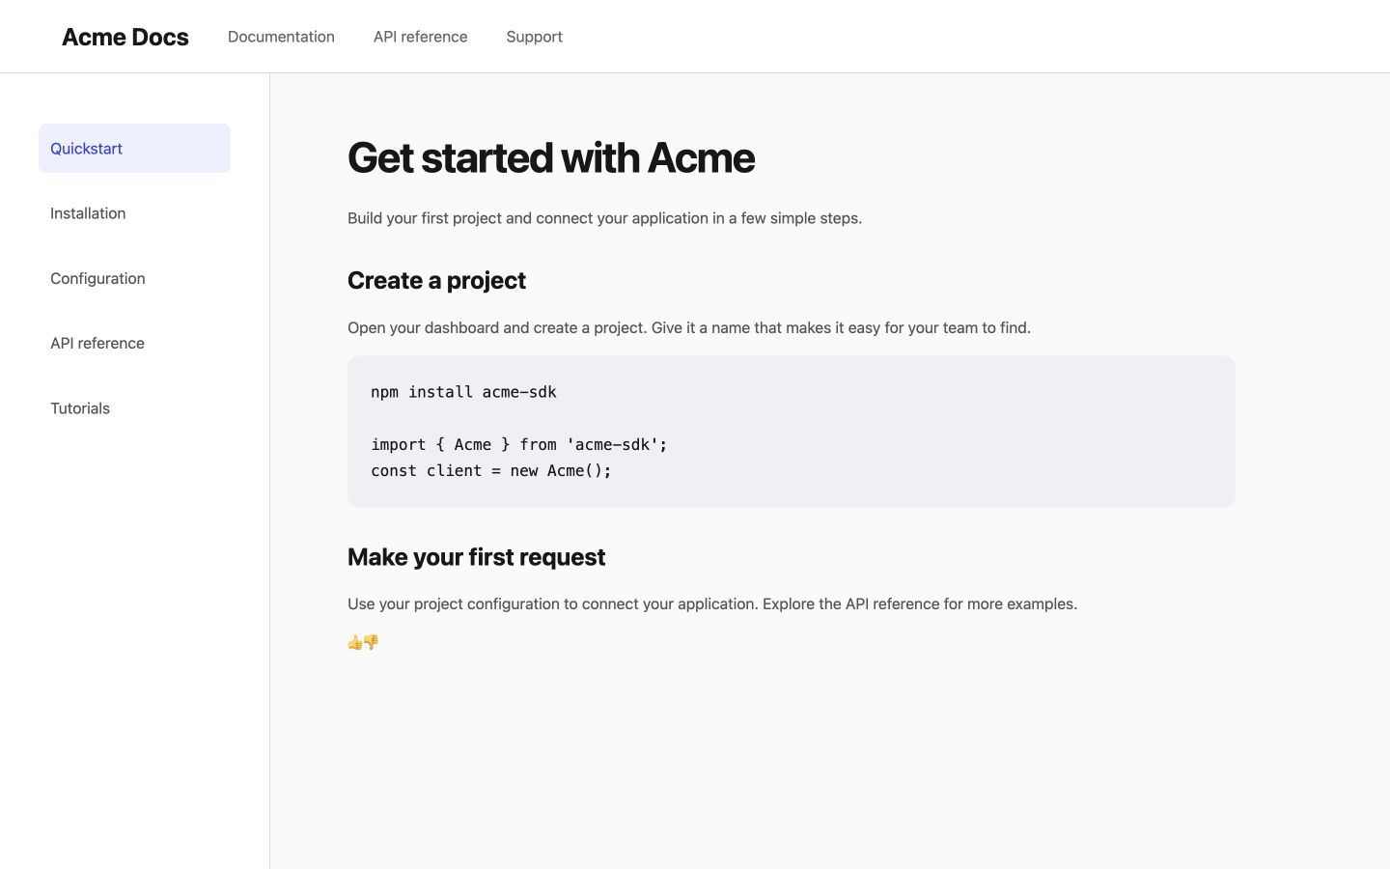Click the 'npm install acme-sdk' code line
This screenshot has width=1390, height=869.
(x=463, y=392)
